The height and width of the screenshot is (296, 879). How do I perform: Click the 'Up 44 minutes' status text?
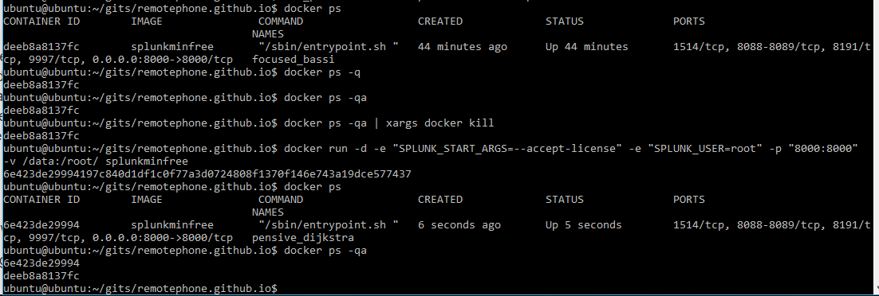tap(587, 47)
